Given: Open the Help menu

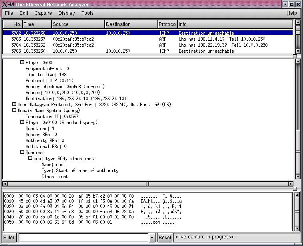Looking at the screenshot, I should tap(291, 13).
